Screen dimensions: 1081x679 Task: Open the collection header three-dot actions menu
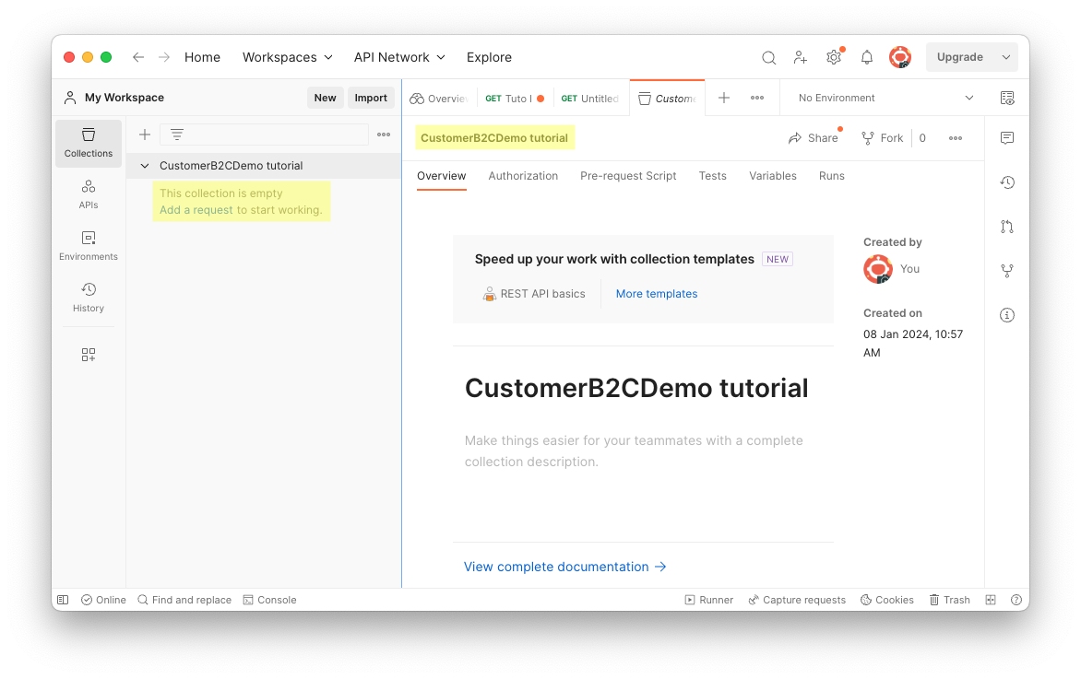956,138
